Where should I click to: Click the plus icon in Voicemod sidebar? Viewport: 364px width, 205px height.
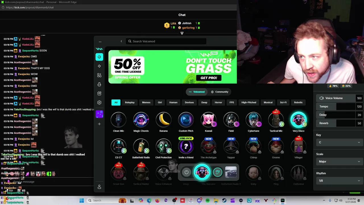tap(99, 124)
